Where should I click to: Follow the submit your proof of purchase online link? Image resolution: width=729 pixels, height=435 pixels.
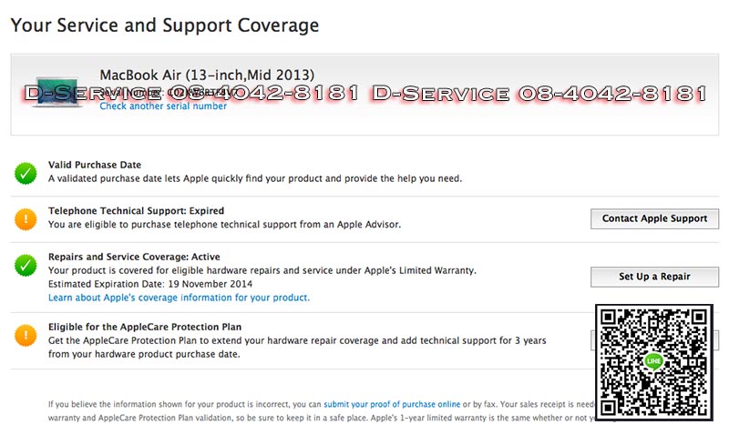392,403
